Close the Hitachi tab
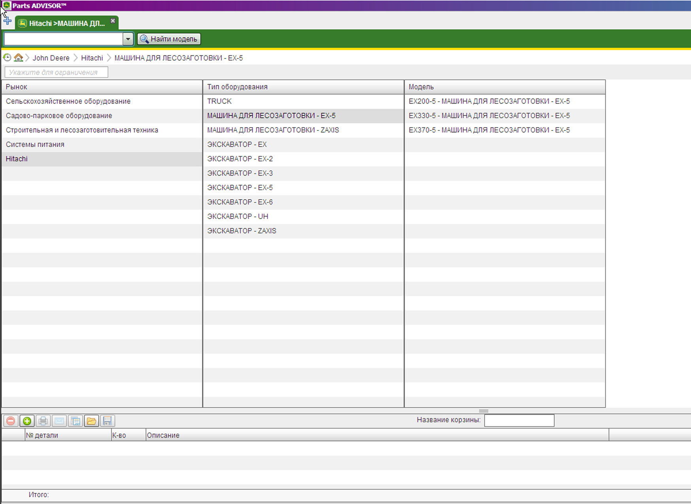 [x=113, y=21]
